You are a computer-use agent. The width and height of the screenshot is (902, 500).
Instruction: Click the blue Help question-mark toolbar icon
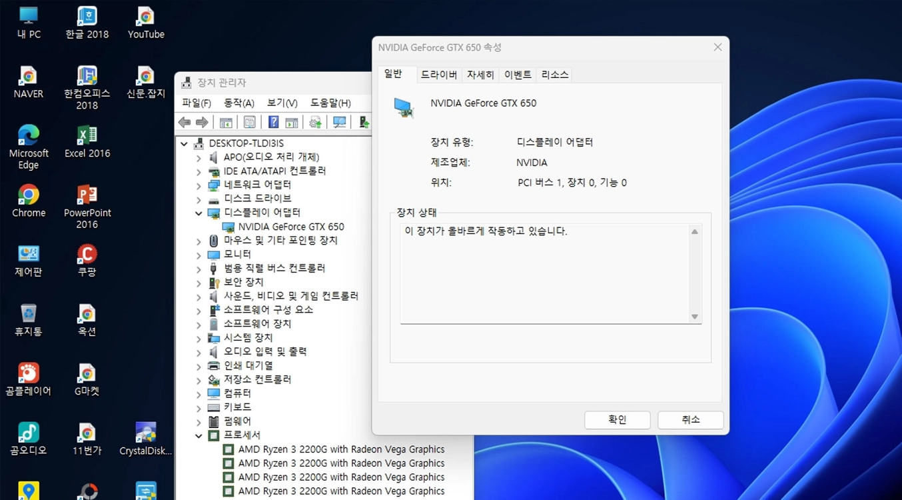tap(273, 122)
